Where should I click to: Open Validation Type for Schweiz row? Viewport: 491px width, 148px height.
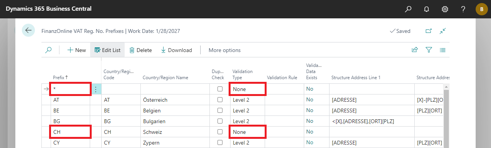coord(247,132)
